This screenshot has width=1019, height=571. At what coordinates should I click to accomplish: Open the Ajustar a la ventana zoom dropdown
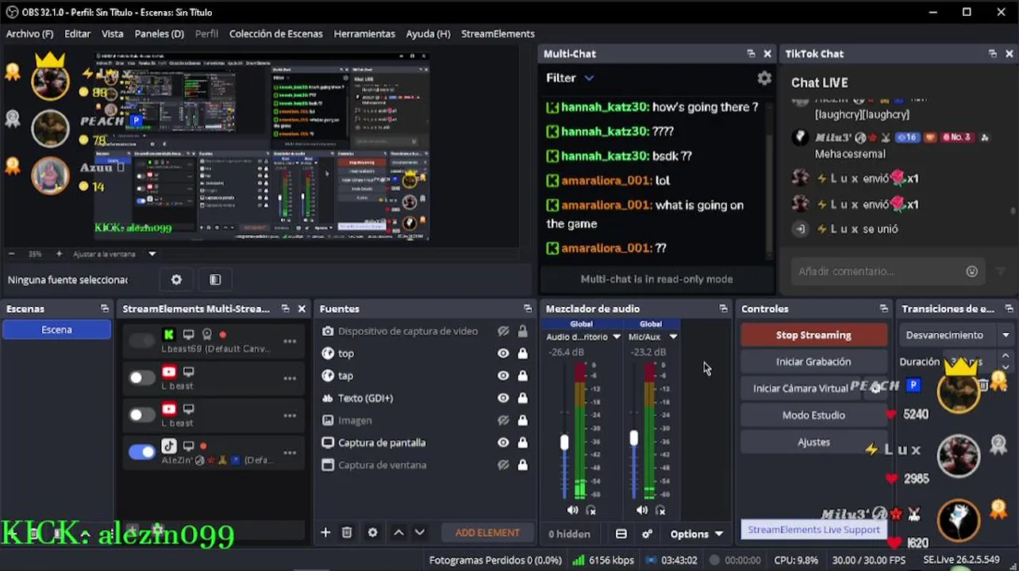pyautogui.click(x=152, y=254)
